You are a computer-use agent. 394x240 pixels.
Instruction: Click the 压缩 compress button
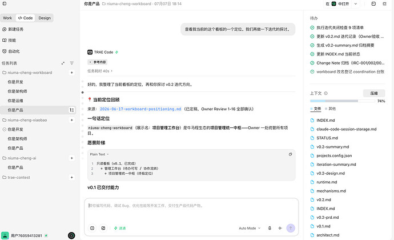coord(374,93)
